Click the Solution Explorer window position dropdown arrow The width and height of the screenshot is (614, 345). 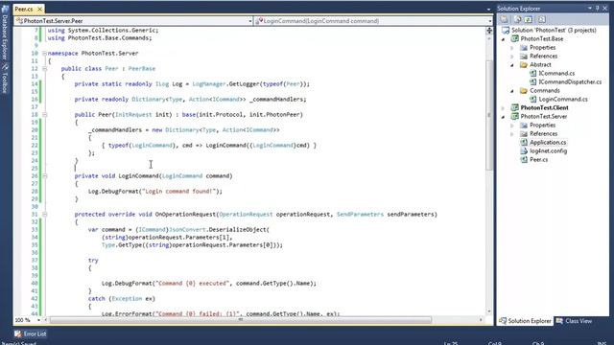click(x=590, y=9)
